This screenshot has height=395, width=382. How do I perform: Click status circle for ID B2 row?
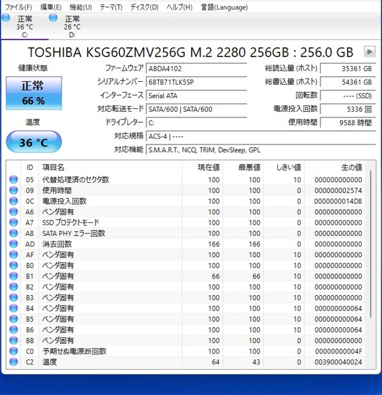click(x=13, y=287)
